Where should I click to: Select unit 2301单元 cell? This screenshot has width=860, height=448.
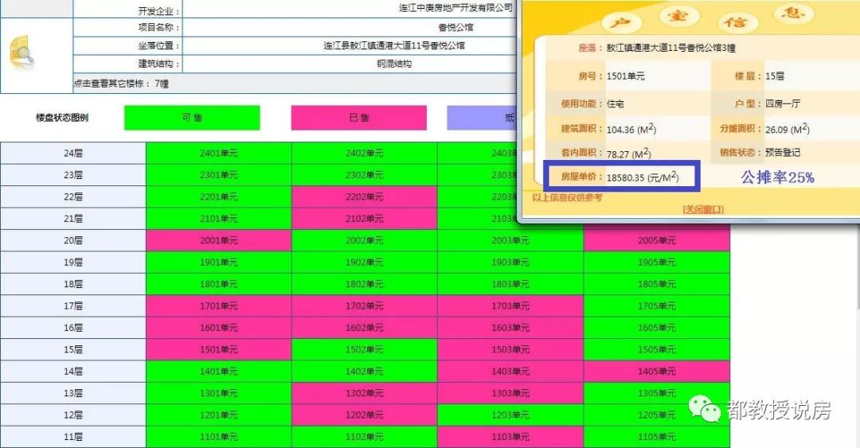coord(219,175)
